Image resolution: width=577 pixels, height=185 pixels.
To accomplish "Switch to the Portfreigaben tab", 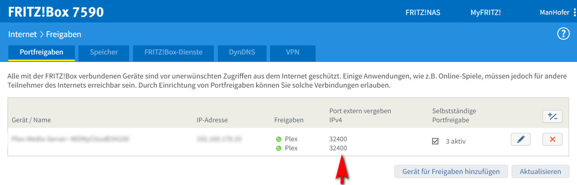I will (x=42, y=53).
